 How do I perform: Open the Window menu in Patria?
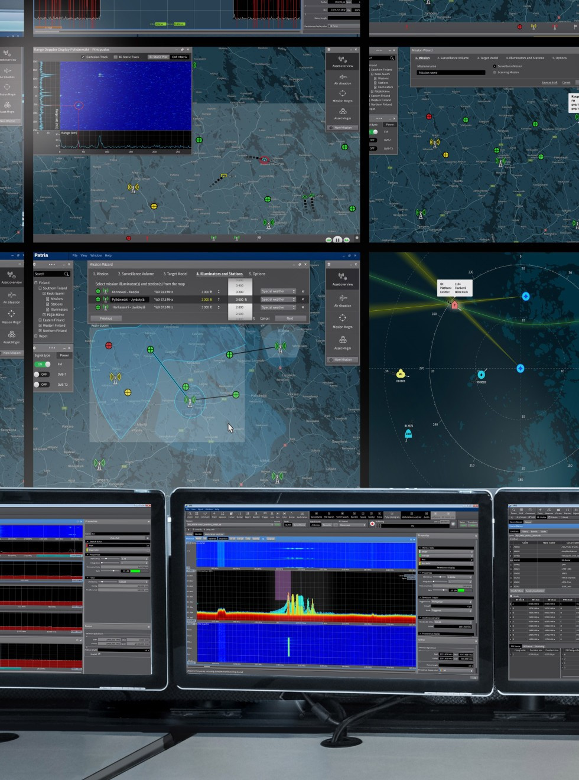click(x=96, y=255)
